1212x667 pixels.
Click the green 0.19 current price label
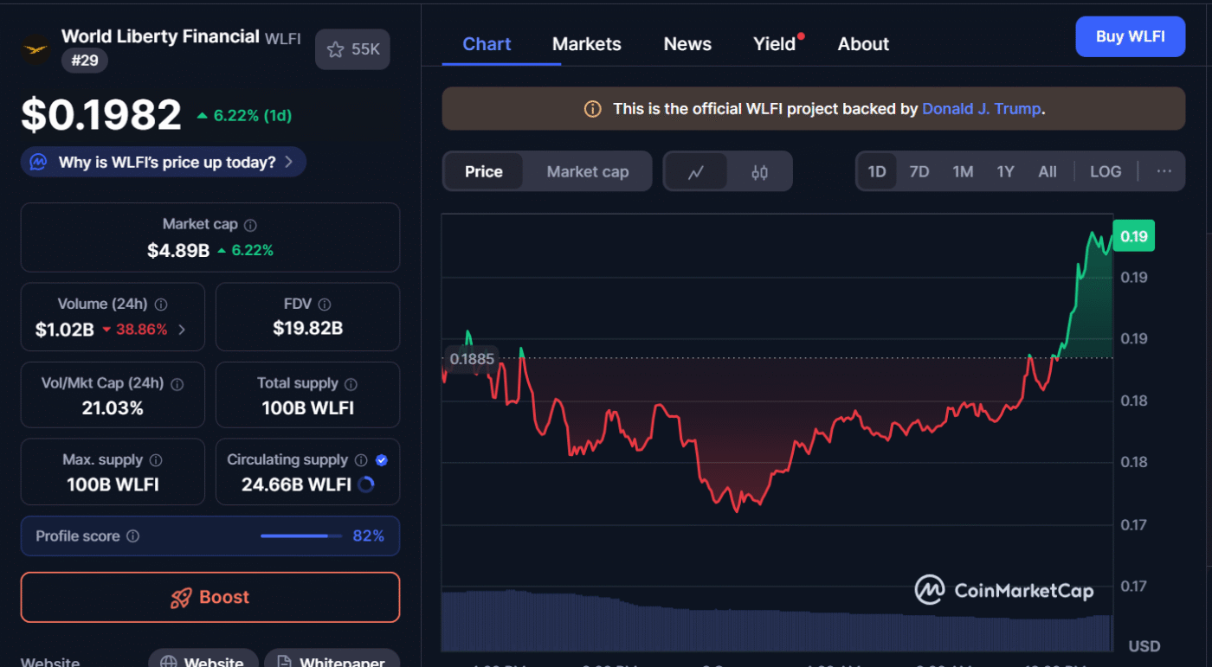click(x=1134, y=236)
